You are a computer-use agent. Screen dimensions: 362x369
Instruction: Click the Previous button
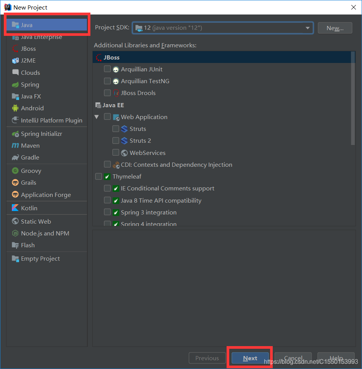207,358
